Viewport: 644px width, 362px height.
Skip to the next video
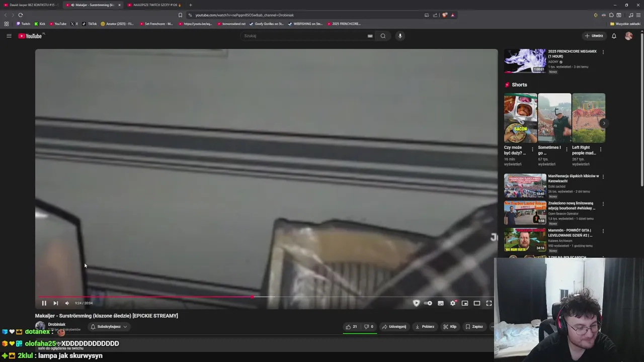[55, 303]
